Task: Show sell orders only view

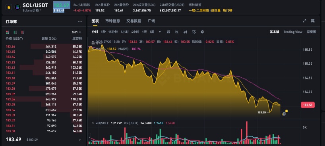Action: (x=23, y=32)
